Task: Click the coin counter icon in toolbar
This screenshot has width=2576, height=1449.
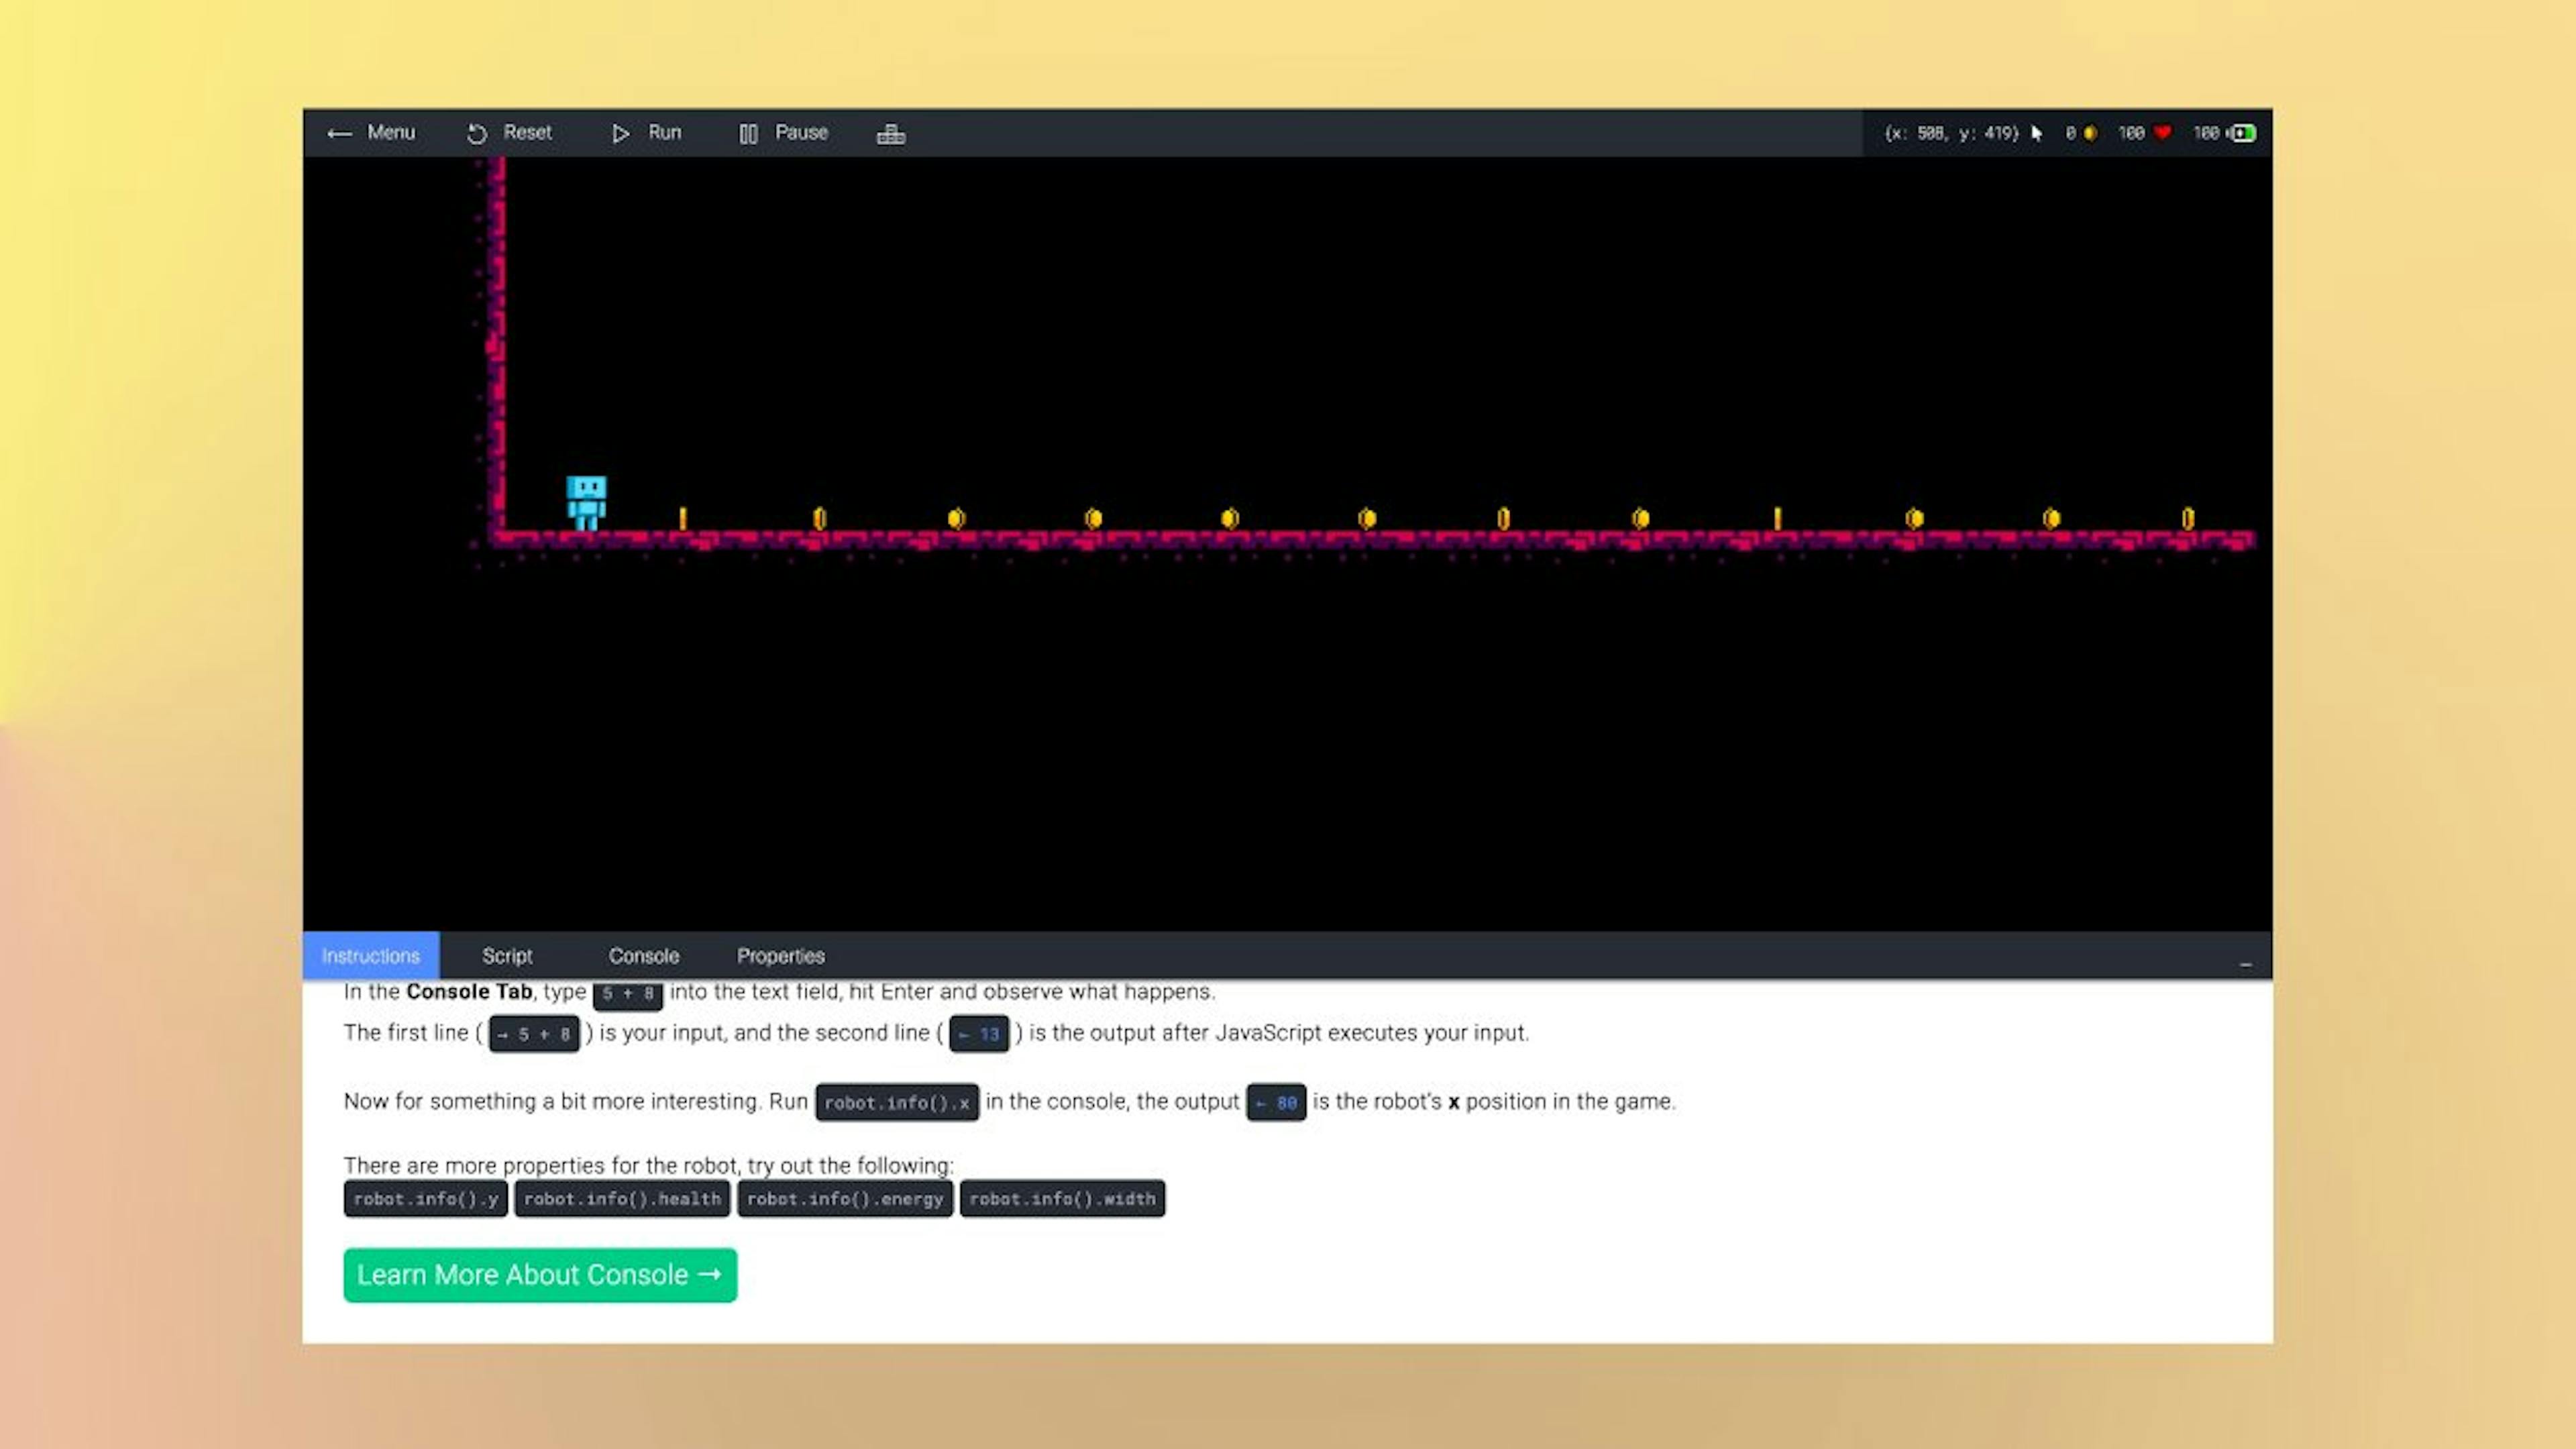Action: coord(2090,133)
